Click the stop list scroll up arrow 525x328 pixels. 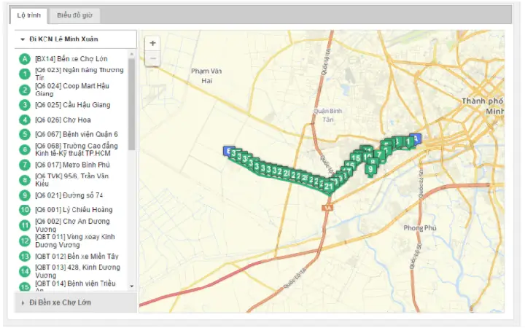(x=131, y=54)
